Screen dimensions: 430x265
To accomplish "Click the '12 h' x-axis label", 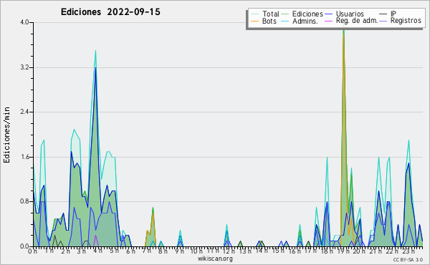I will coord(229,251).
